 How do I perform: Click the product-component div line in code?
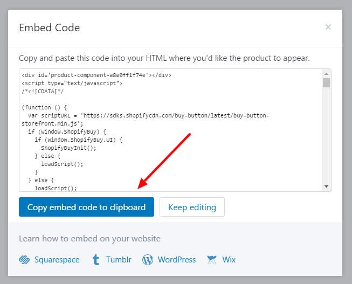[x=96, y=75]
